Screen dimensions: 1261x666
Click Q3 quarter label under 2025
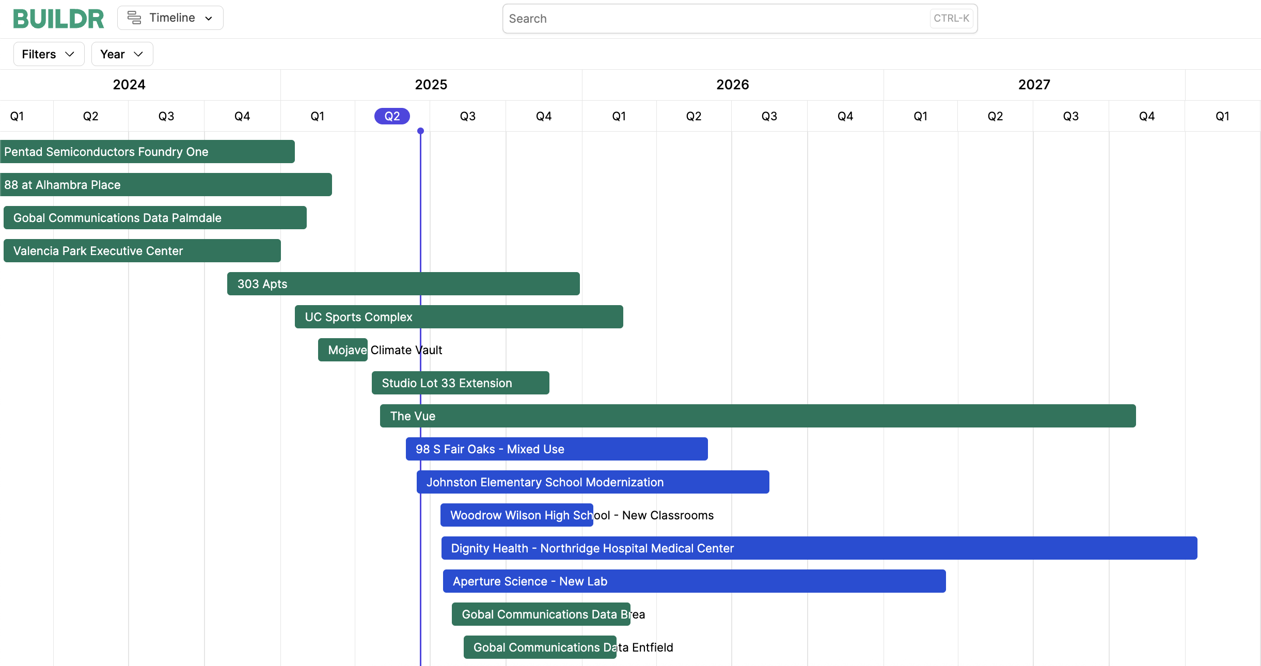click(468, 116)
